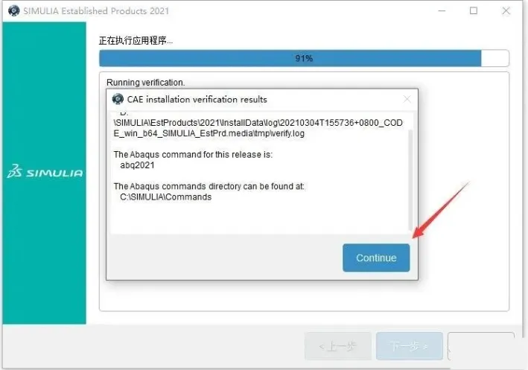Viewport: 528px width, 370px height.
Task: Click the abq2021 command text
Action: point(137,165)
